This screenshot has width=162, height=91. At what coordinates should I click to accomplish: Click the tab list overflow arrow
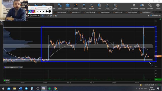tap(160, 12)
